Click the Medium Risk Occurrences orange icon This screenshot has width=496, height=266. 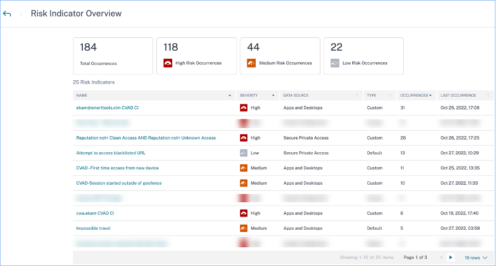tap(251, 63)
